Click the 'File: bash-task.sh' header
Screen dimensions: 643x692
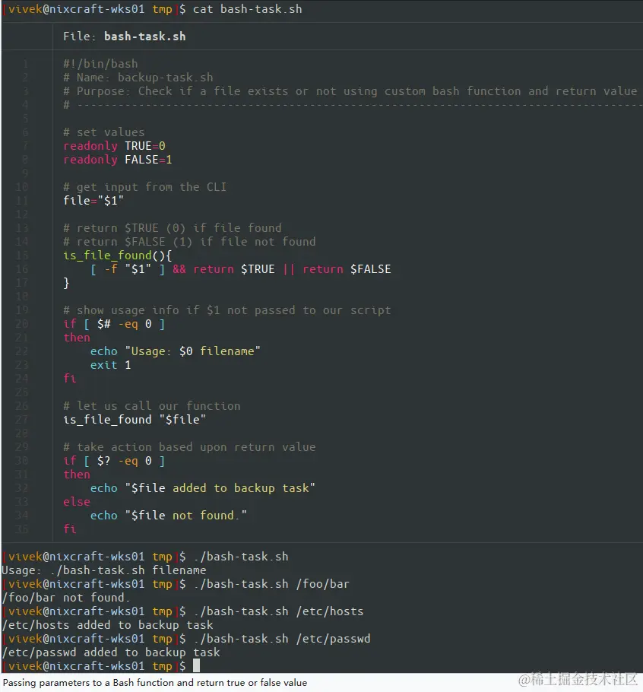coord(125,37)
